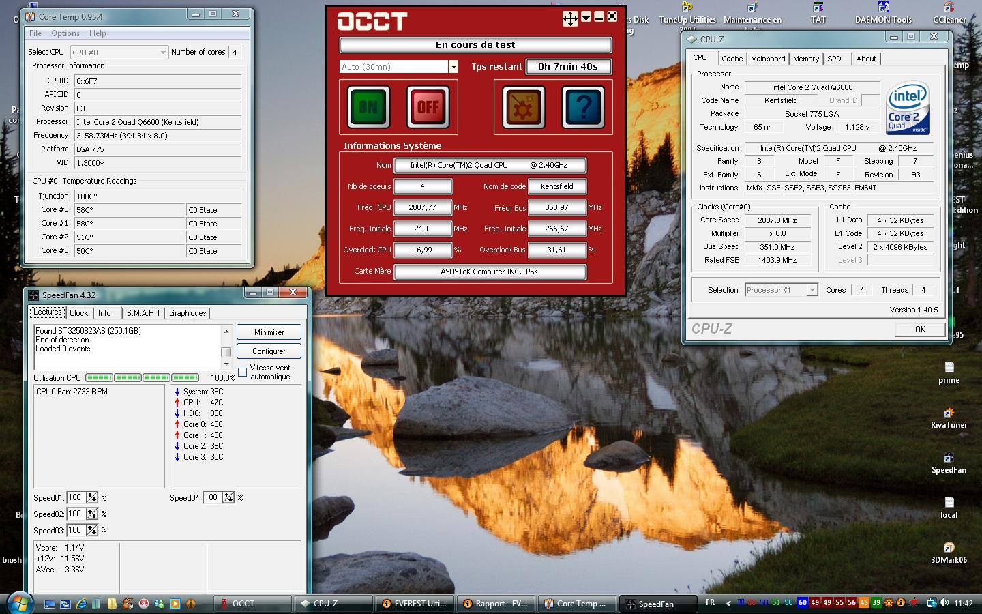Open Core Temp Options menu
This screenshot has height=614, width=982.
pyautogui.click(x=65, y=33)
